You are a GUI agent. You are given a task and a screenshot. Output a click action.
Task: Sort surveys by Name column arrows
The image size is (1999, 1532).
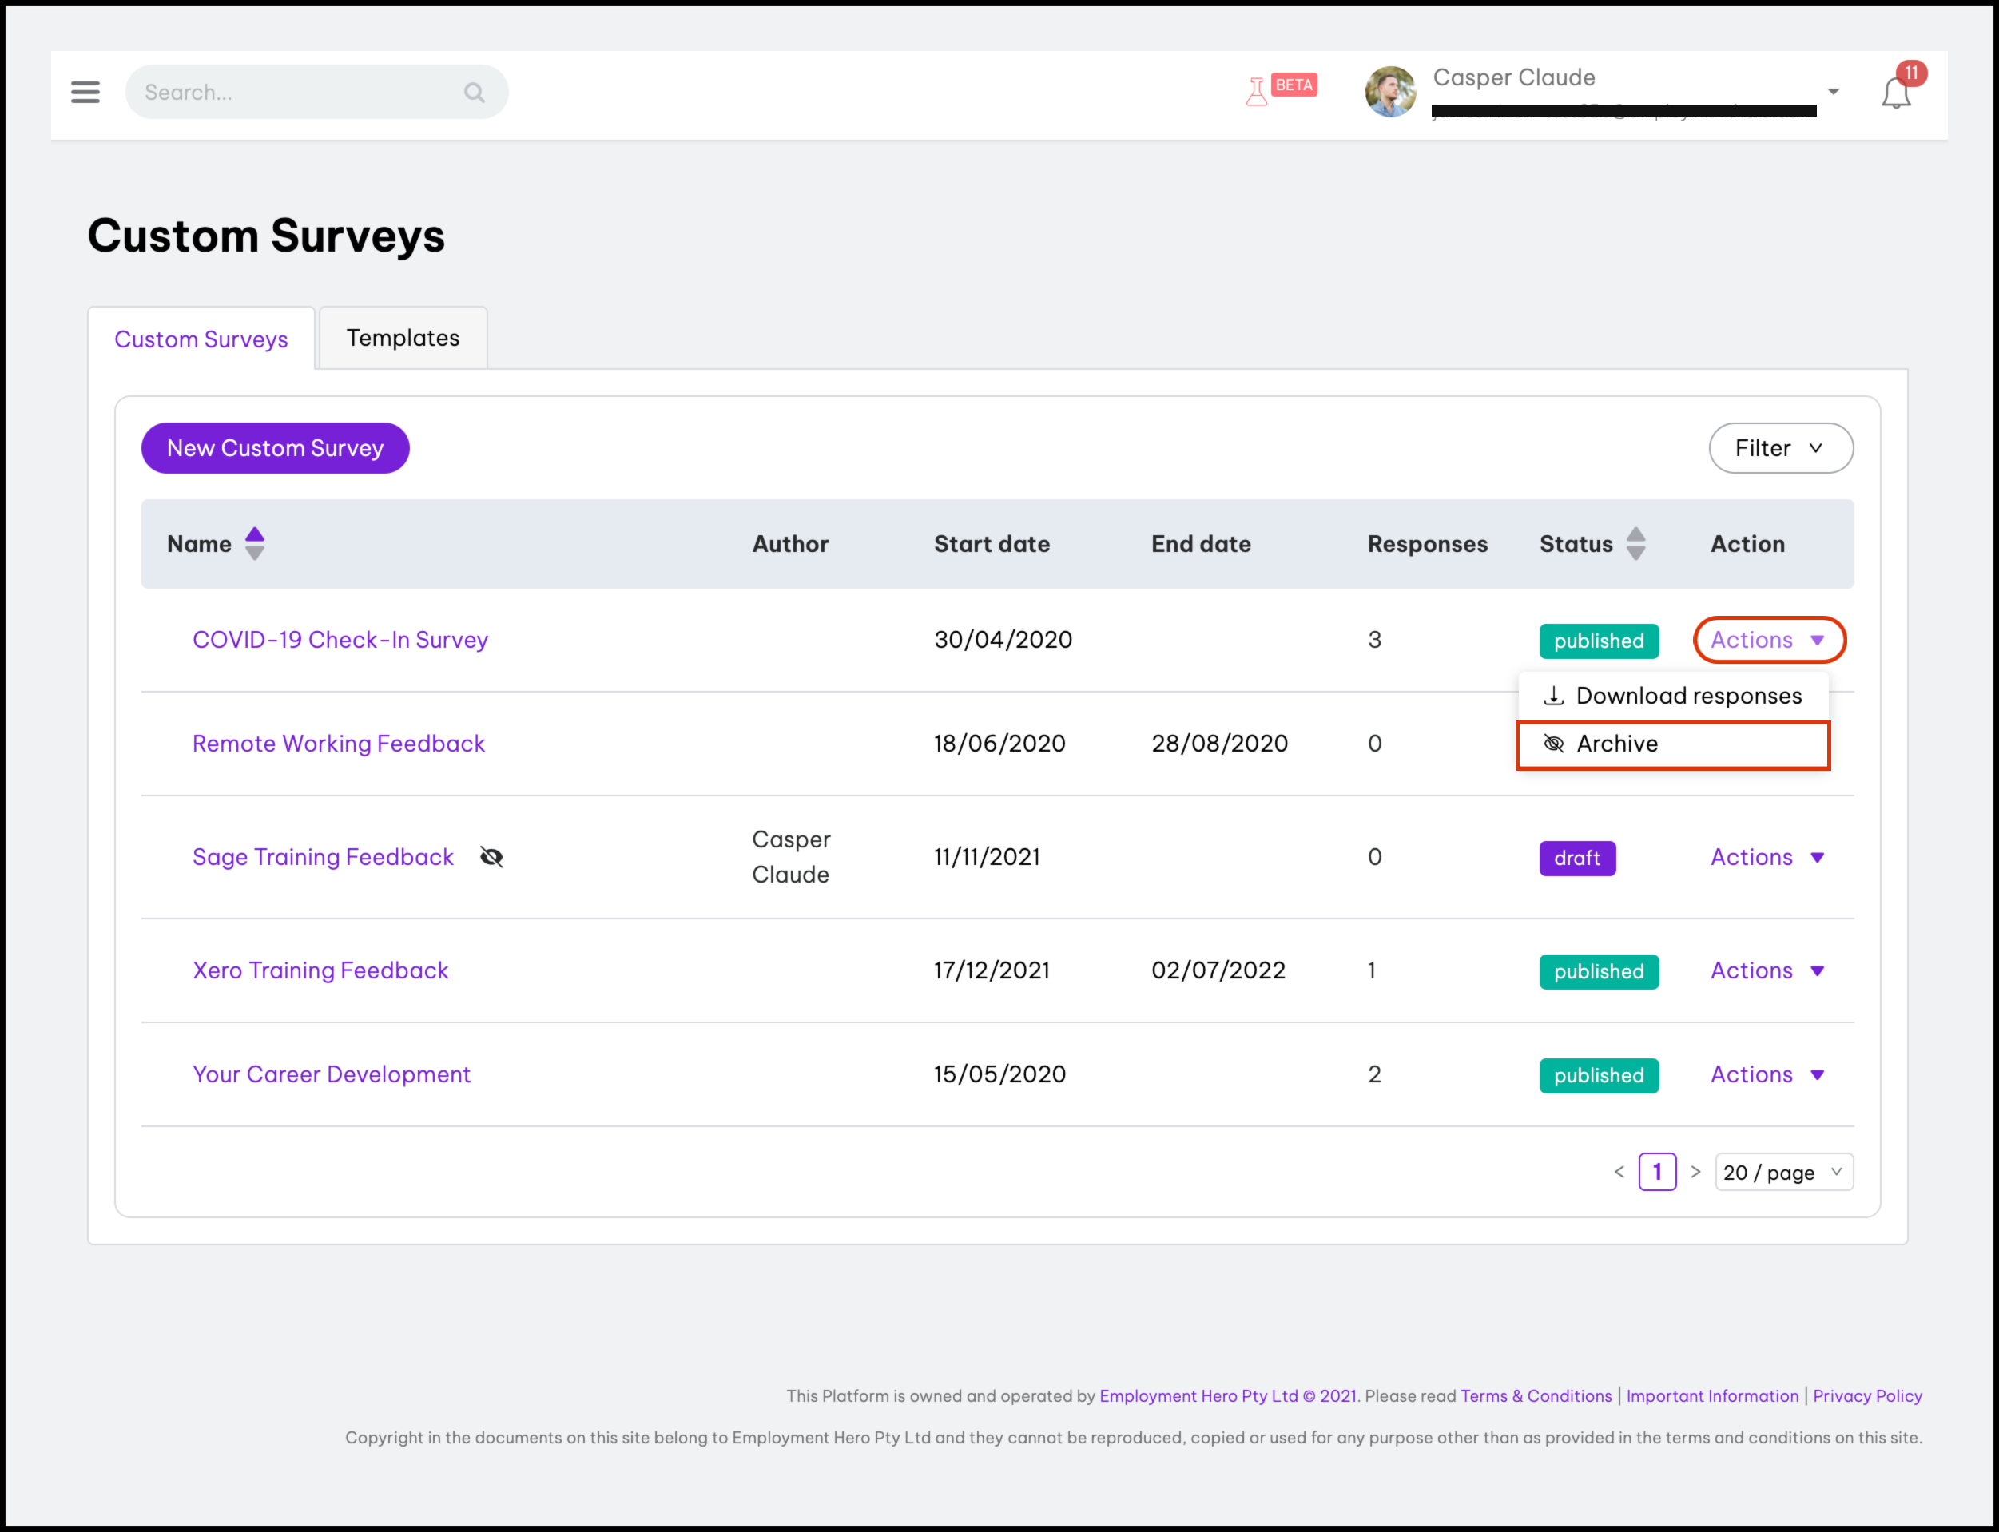254,543
